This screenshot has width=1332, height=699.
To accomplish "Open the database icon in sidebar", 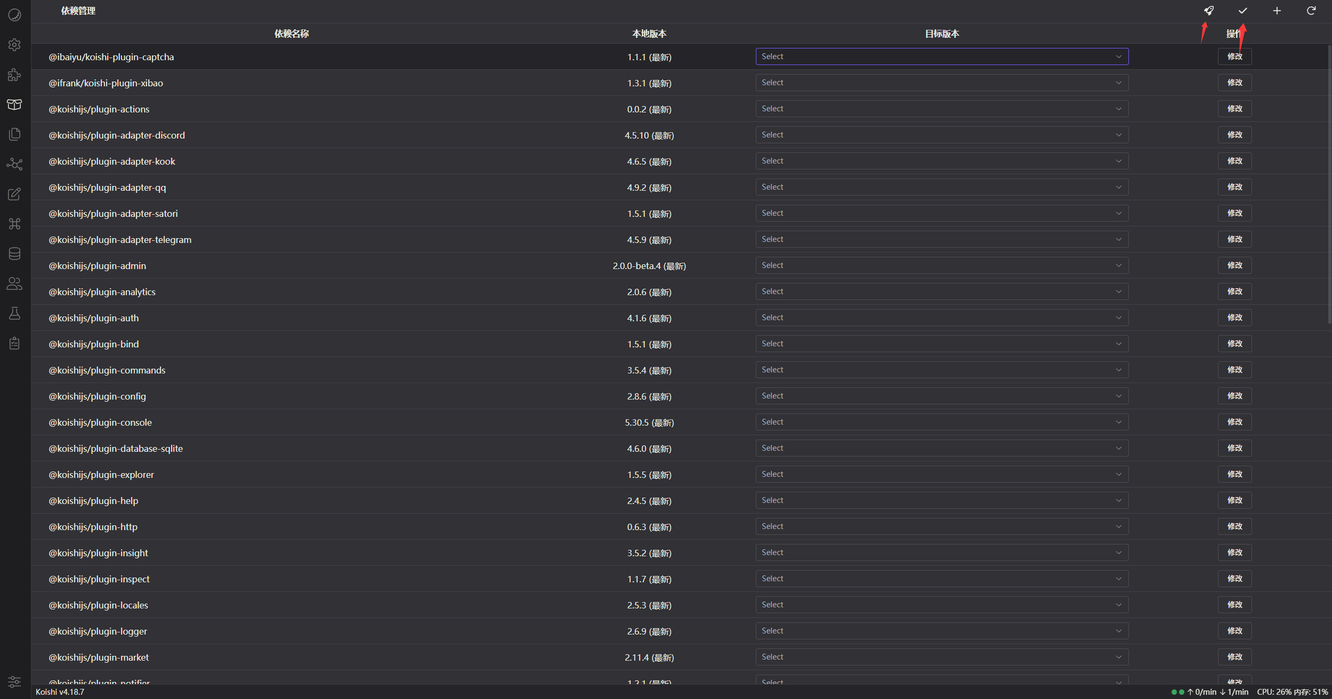I will [15, 254].
